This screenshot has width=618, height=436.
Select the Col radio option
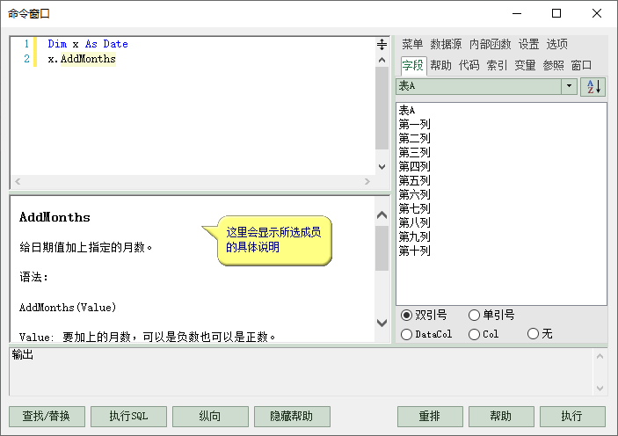pos(475,334)
